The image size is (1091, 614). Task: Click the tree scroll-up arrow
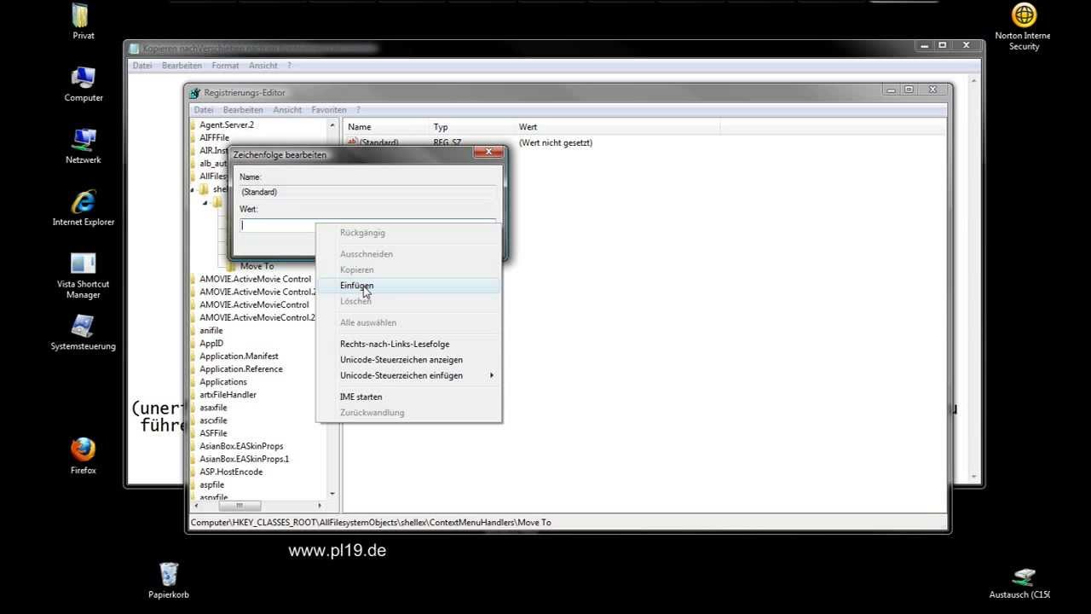point(332,125)
